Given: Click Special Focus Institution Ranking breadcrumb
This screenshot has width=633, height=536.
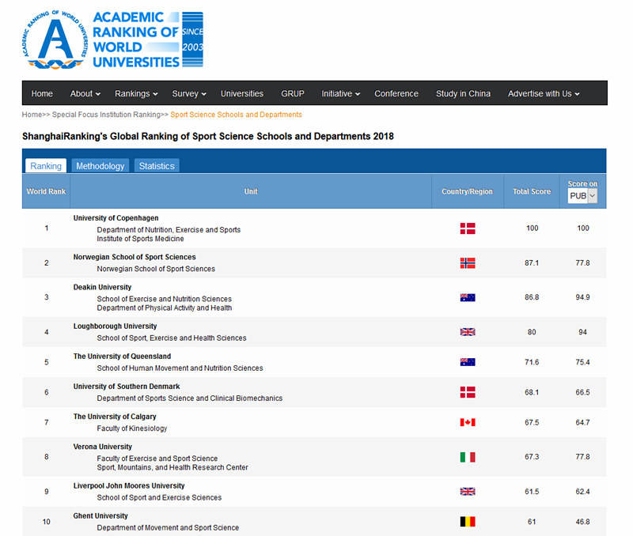Looking at the screenshot, I should [106, 115].
